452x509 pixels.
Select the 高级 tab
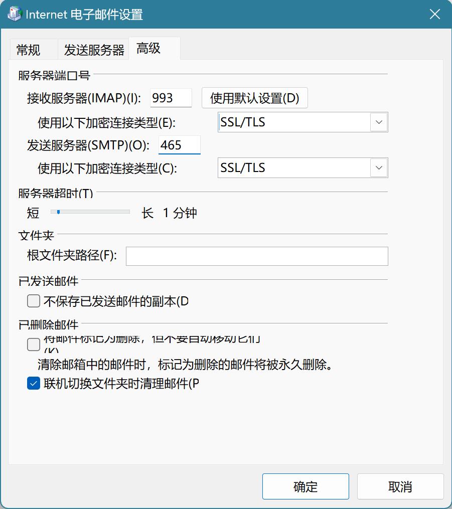(x=148, y=48)
